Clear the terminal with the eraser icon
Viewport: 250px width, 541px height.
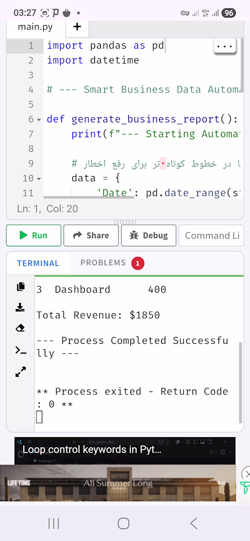point(21,328)
